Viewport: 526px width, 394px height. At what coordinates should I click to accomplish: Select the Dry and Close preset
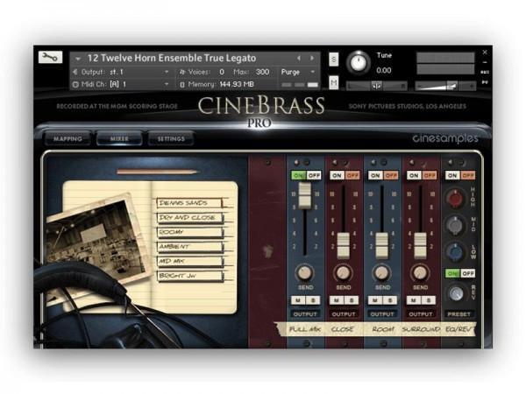pos(189,218)
